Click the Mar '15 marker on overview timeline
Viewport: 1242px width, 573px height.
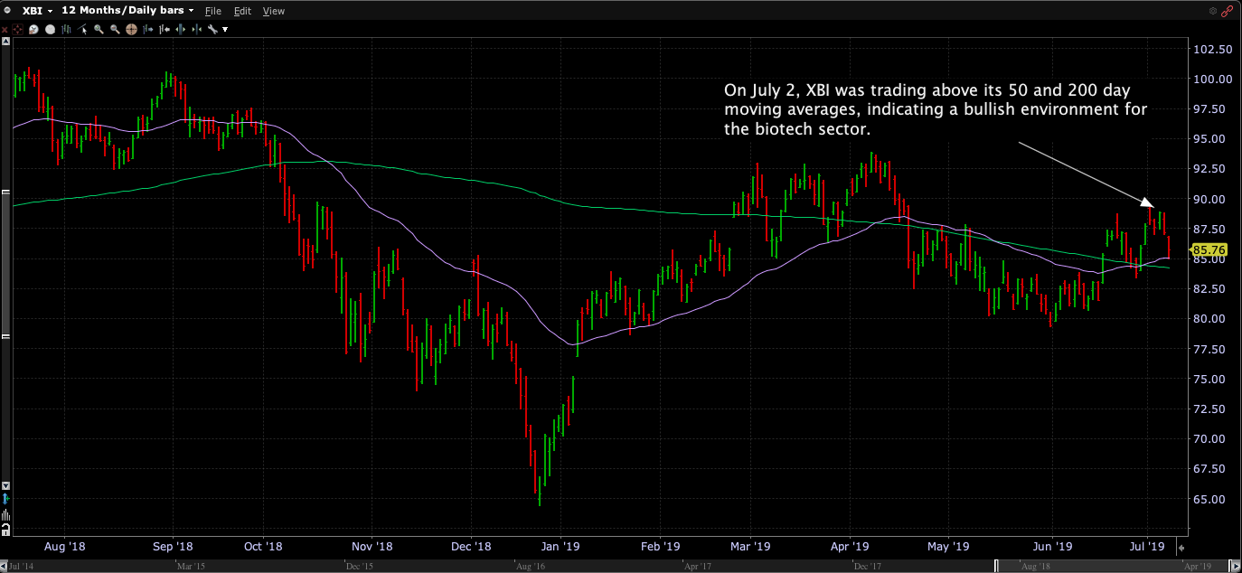pyautogui.click(x=192, y=567)
